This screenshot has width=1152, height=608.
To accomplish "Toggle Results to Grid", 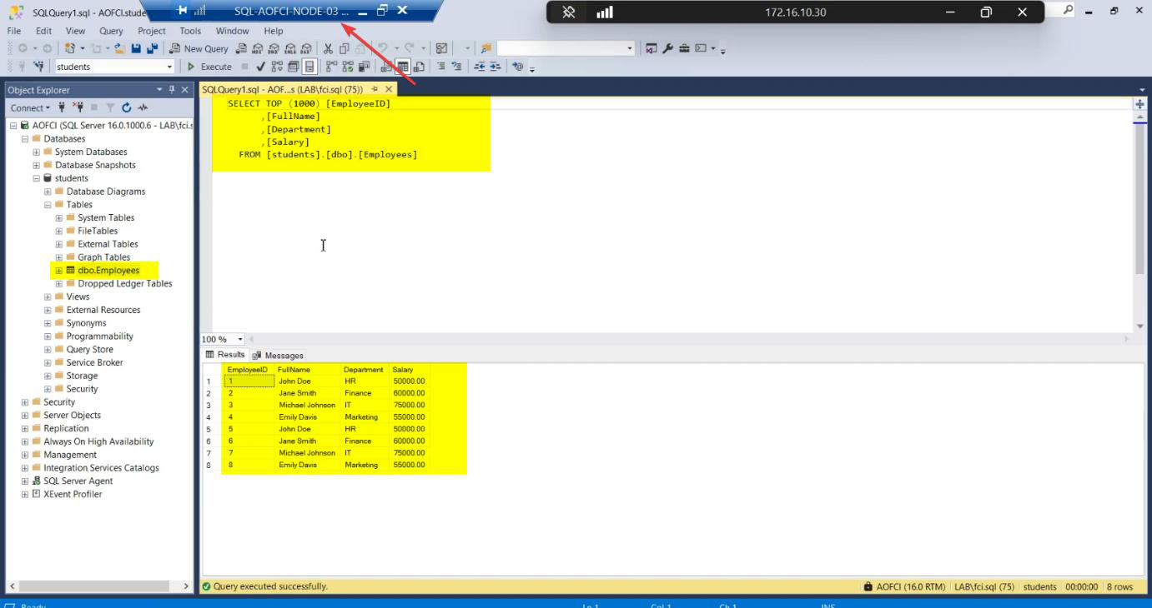I will point(403,67).
